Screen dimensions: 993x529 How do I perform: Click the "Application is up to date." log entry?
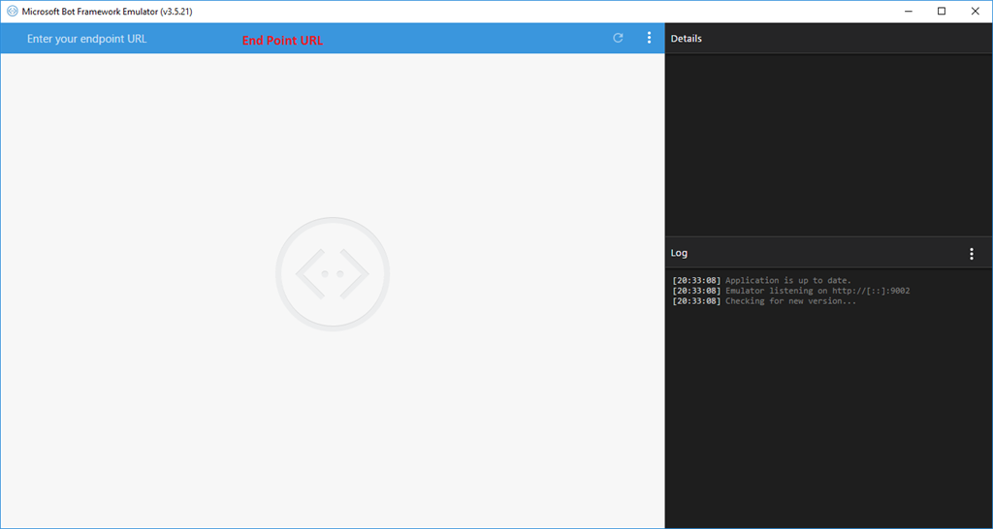(x=762, y=280)
